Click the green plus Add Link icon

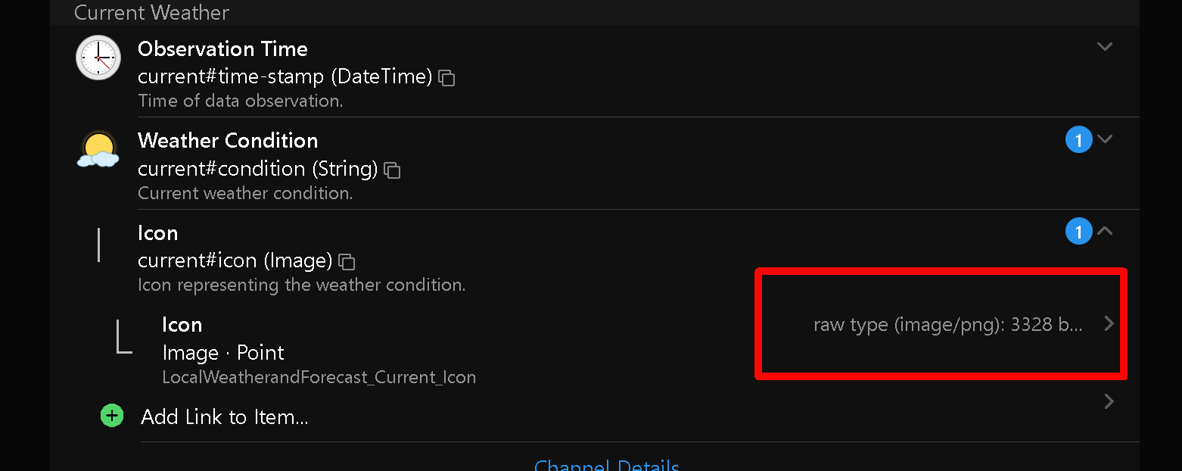click(x=112, y=416)
